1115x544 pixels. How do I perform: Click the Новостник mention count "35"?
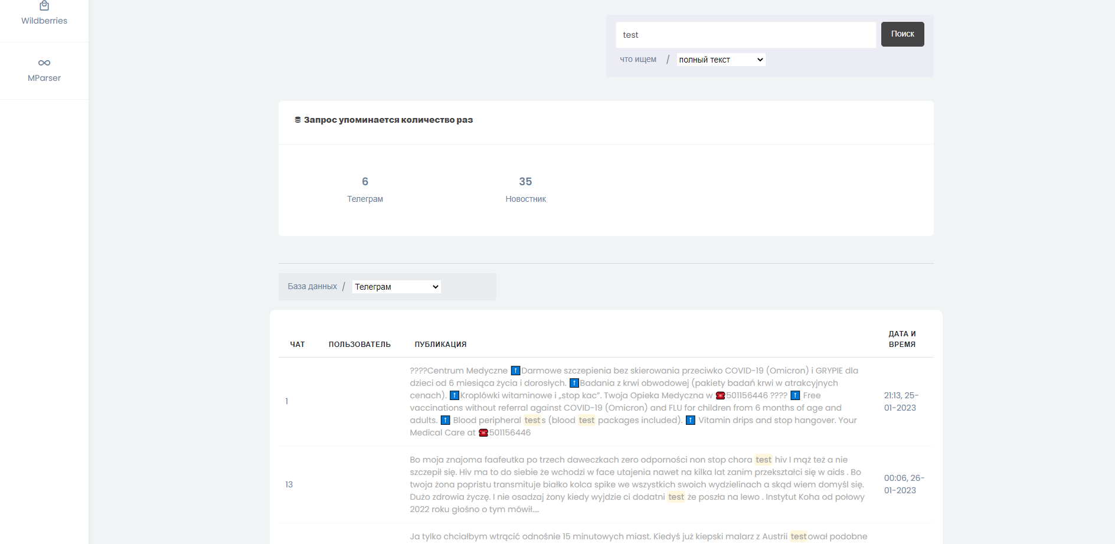525,182
